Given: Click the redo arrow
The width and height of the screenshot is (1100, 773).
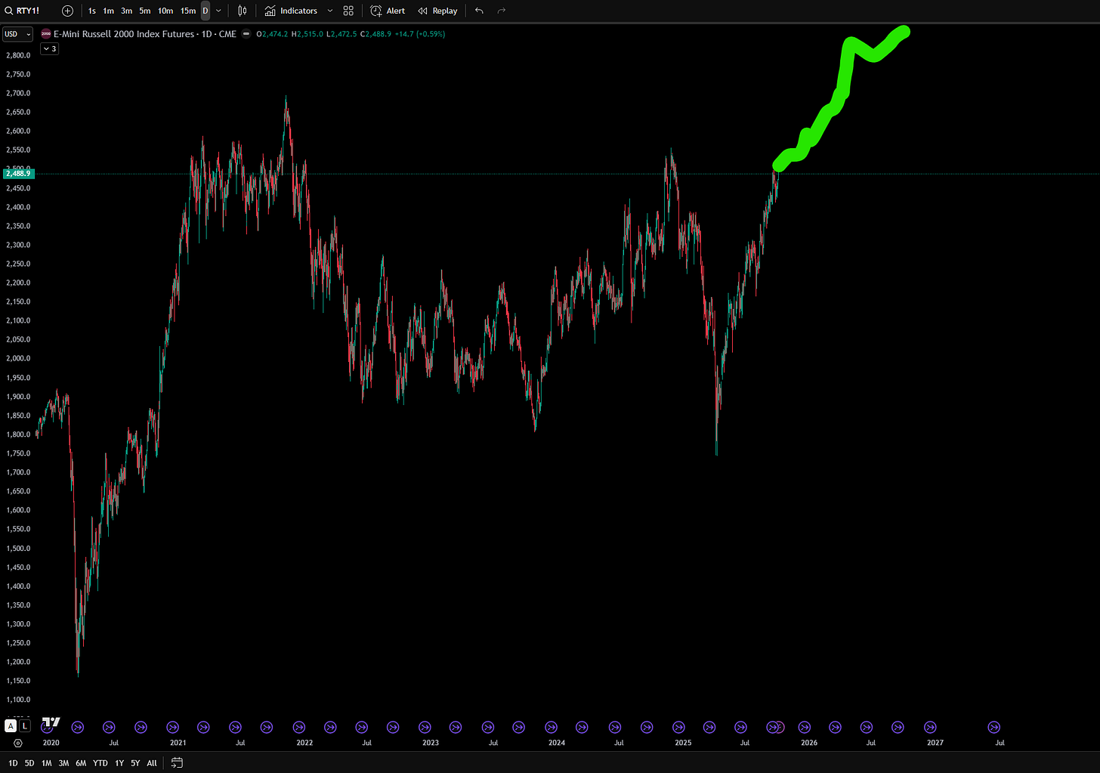Looking at the screenshot, I should click(502, 11).
